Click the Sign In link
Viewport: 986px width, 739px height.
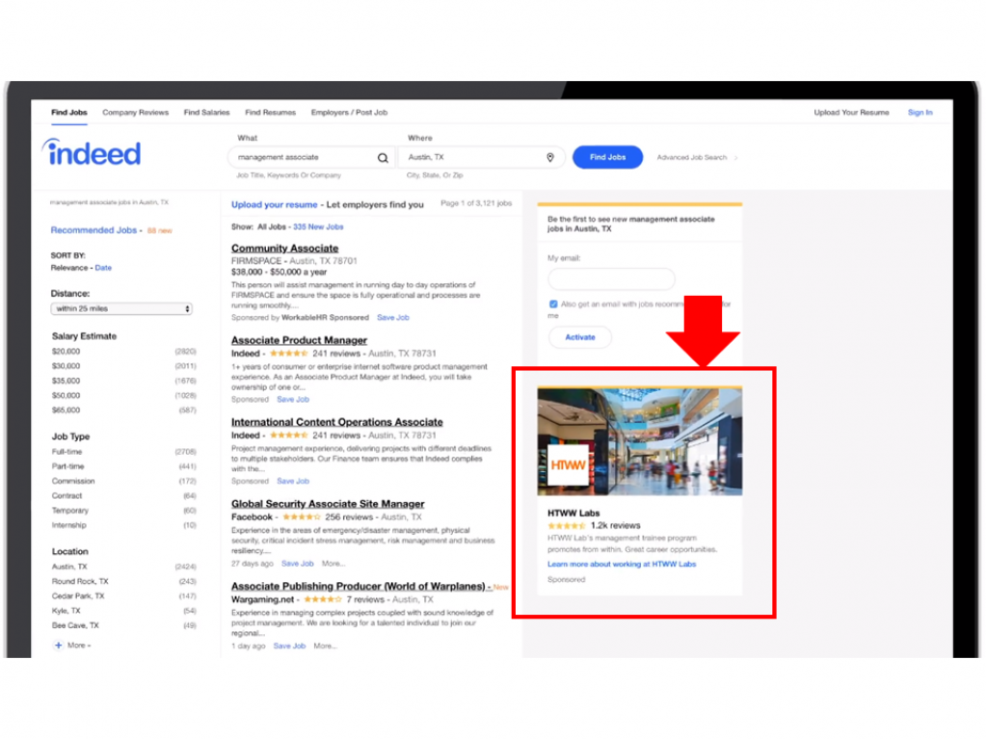[919, 113]
